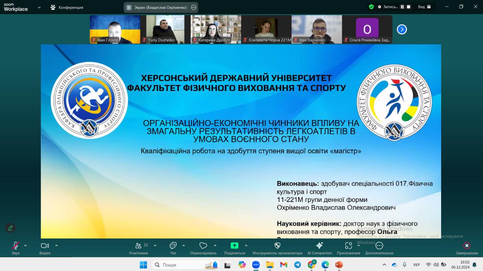Screen dimensions: 483x271
Task: Click the green annotation pencil icon
Action: pos(11,228)
